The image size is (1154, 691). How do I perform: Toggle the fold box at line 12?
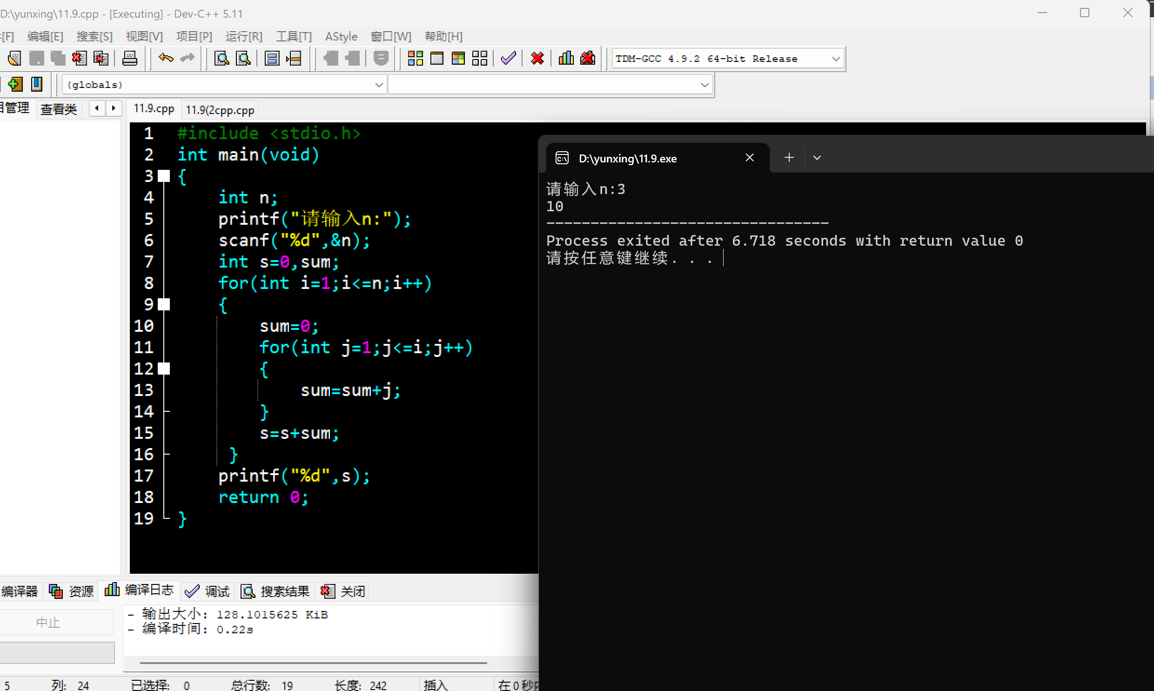point(164,369)
